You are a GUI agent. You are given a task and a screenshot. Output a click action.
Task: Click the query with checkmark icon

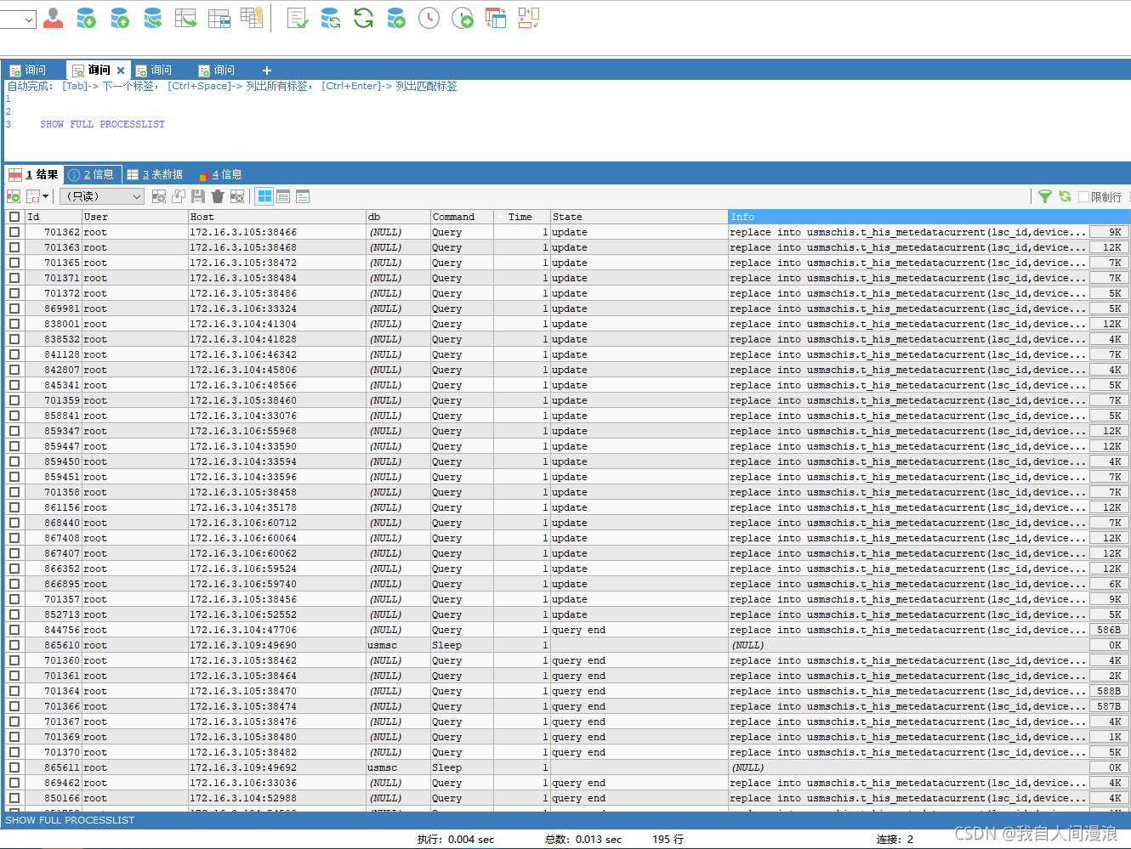point(298,17)
